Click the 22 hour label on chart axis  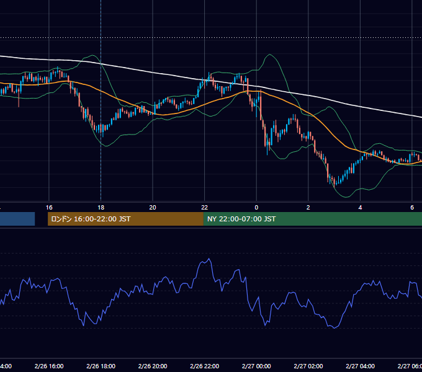click(205, 208)
